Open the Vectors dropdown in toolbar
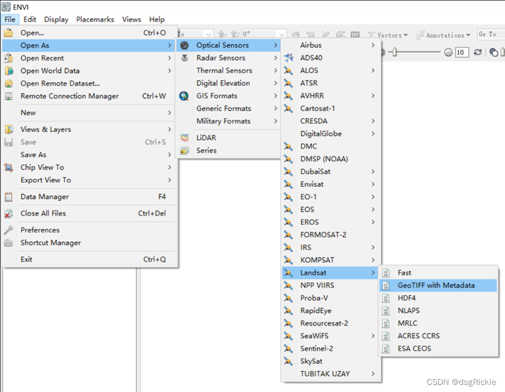The image size is (505, 392). pos(388,35)
